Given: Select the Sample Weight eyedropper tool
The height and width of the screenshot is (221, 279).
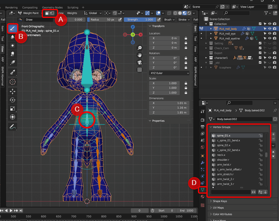Looking at the screenshot, I should click(x=13, y=72).
